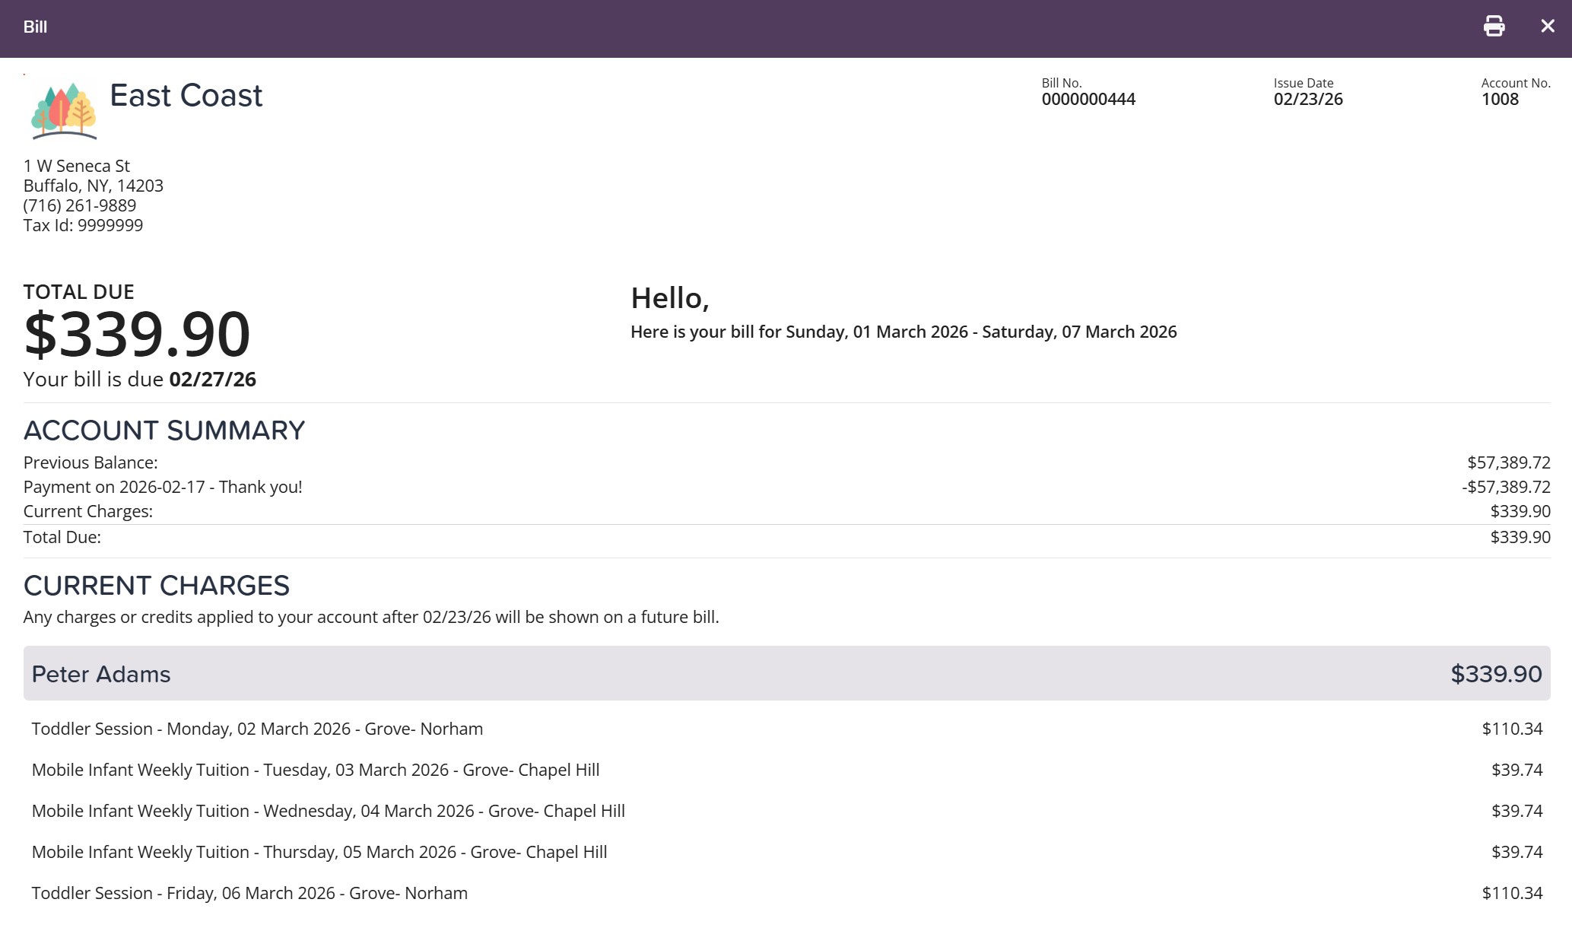Image resolution: width=1572 pixels, height=931 pixels.
Task: Click Mobile Infant Tuition Wednesday 04 March line
Action: (328, 811)
